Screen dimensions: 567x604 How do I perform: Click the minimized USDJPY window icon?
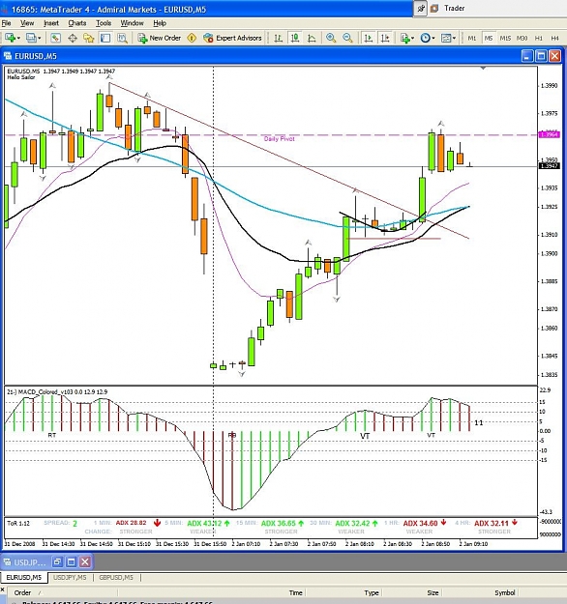click(x=7, y=562)
